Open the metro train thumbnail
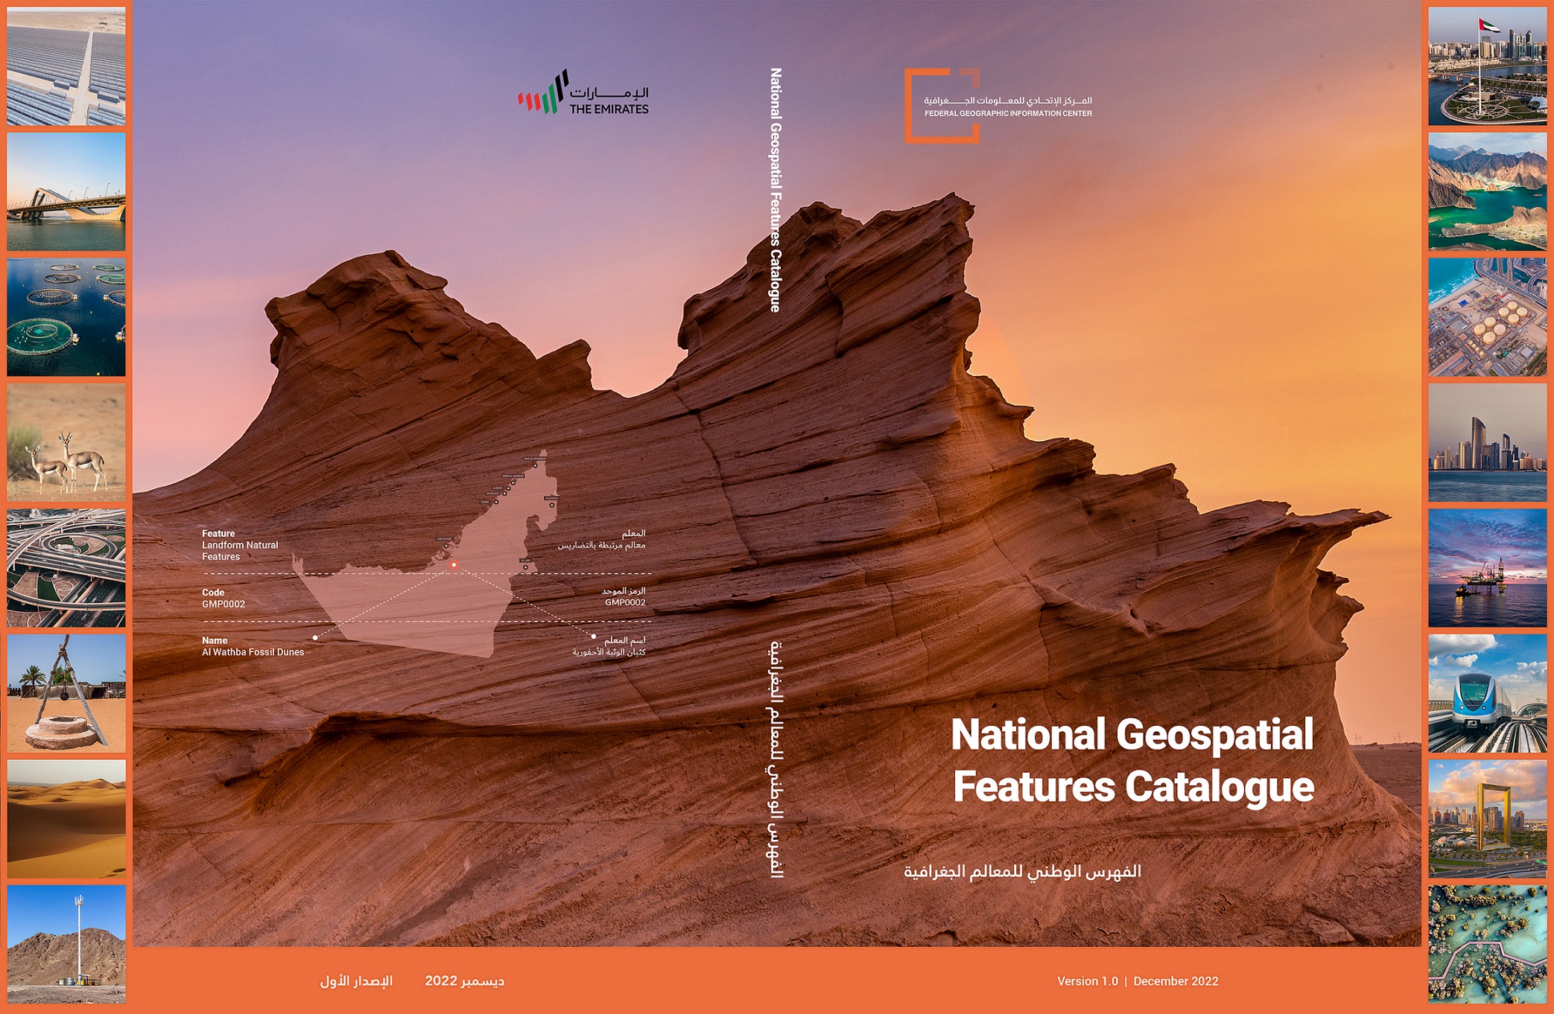The width and height of the screenshot is (1554, 1014). pyautogui.click(x=1487, y=693)
